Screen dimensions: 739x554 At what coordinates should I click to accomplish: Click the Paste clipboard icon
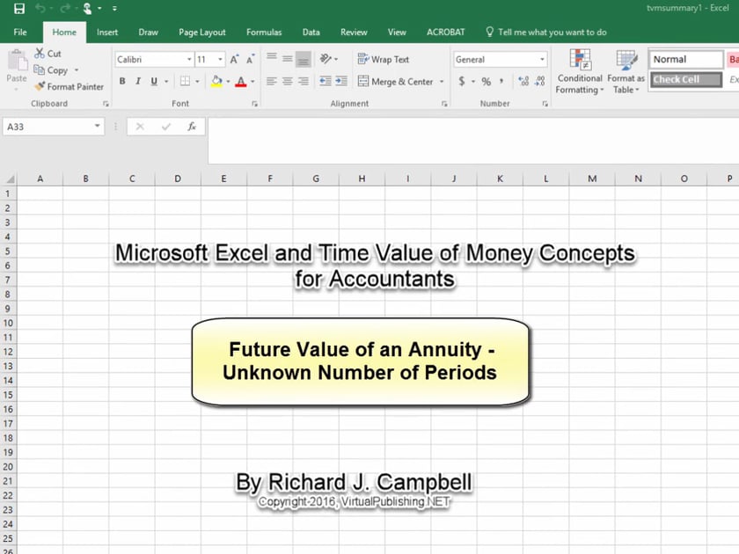(18, 62)
